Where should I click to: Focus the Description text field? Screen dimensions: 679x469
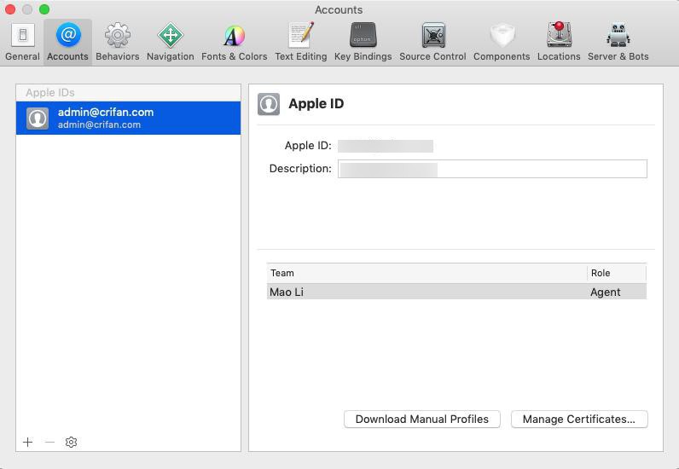492,169
